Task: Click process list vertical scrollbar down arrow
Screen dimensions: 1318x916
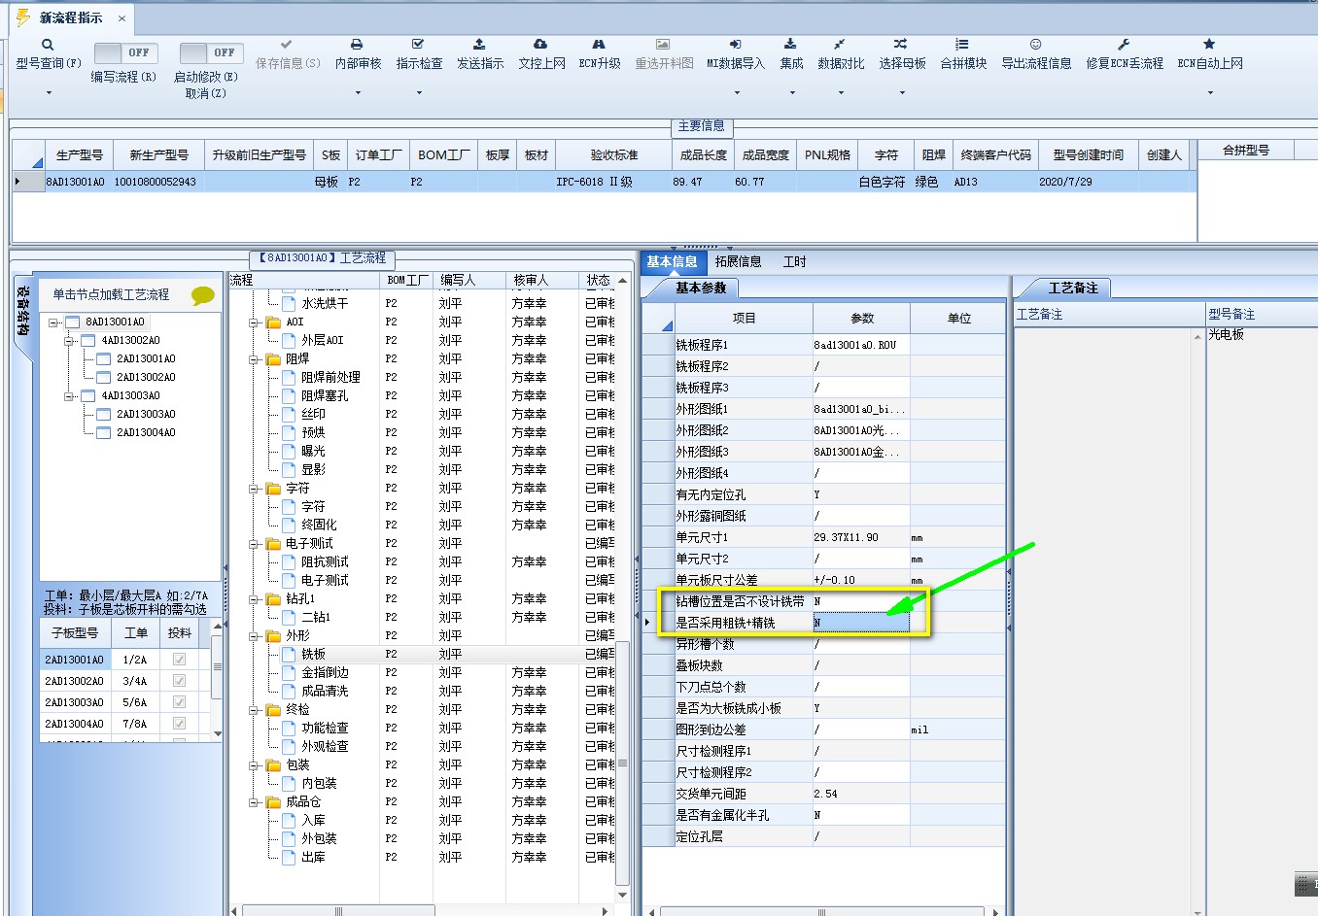Action: (x=623, y=895)
